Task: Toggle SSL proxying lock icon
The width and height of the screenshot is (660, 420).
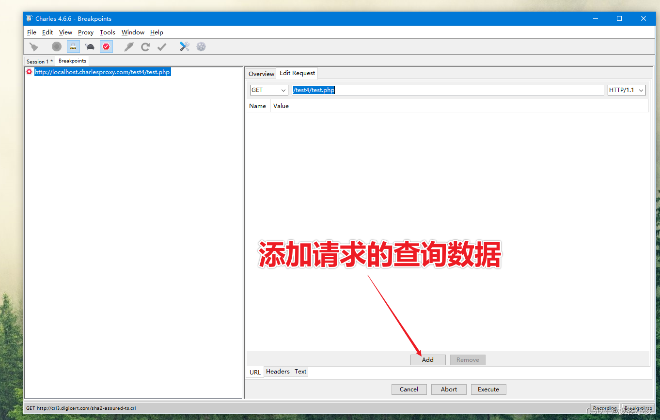Action: pos(73,47)
